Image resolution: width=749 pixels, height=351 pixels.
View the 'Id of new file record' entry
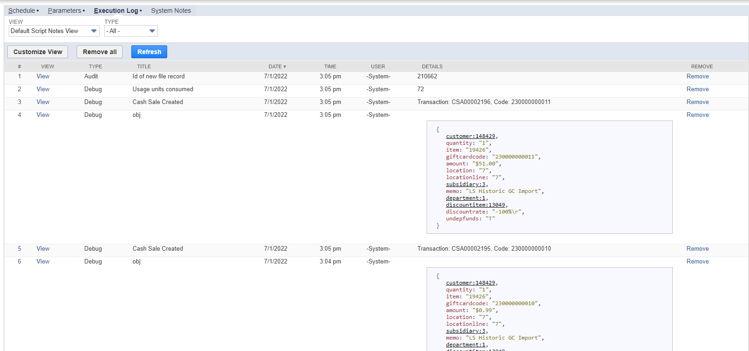pyautogui.click(x=43, y=77)
